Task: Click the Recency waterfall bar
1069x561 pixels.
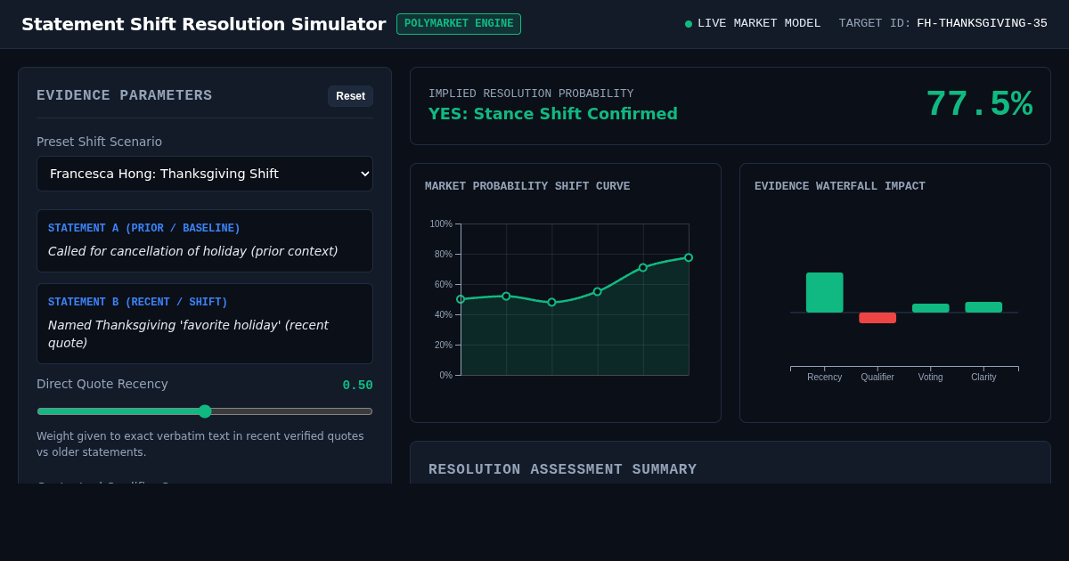Action: (x=824, y=292)
